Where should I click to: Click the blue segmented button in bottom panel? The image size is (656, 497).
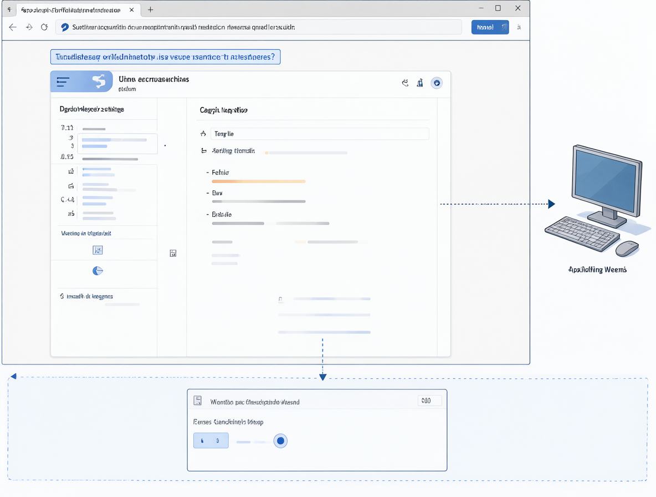[211, 440]
